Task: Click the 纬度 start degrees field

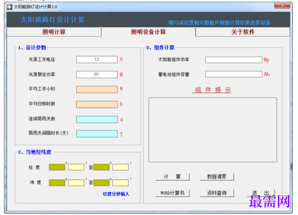Action: click(x=57, y=183)
